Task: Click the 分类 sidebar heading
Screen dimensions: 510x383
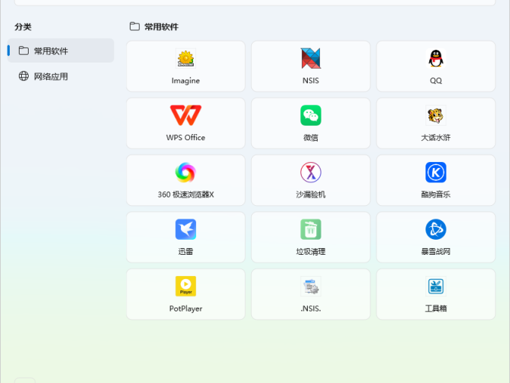Action: tap(23, 26)
